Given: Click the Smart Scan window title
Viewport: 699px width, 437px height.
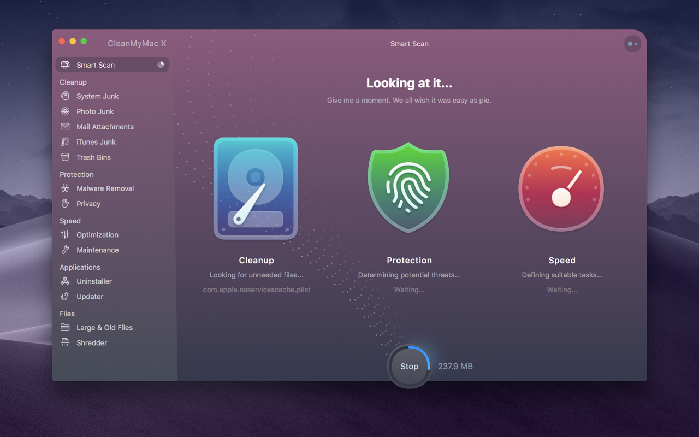Looking at the screenshot, I should coord(409,44).
